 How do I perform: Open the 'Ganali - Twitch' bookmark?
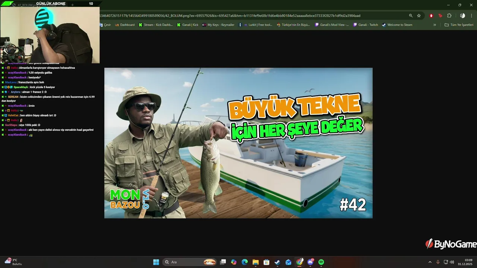click(366, 25)
